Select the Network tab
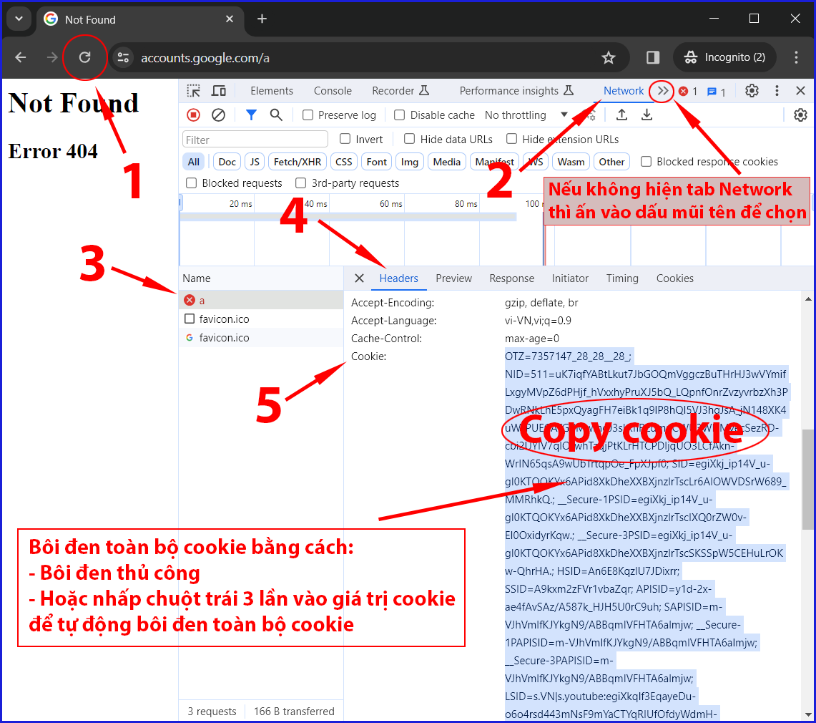 [x=624, y=91]
